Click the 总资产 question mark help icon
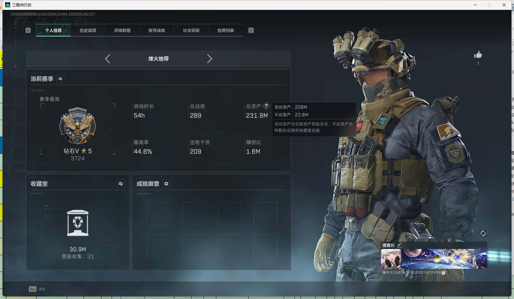Screen dimensions: 514x299 coord(266,106)
